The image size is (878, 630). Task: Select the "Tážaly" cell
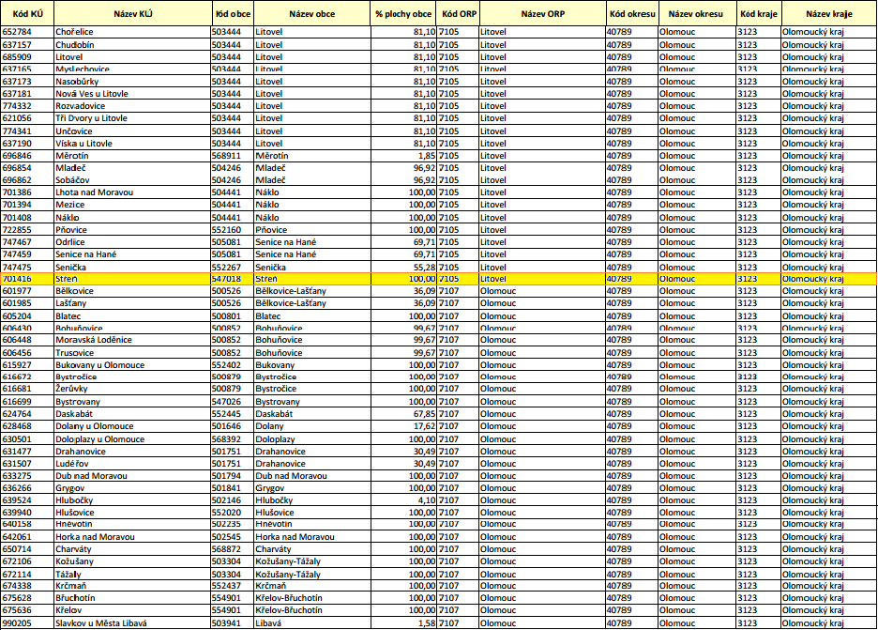pos(132,575)
